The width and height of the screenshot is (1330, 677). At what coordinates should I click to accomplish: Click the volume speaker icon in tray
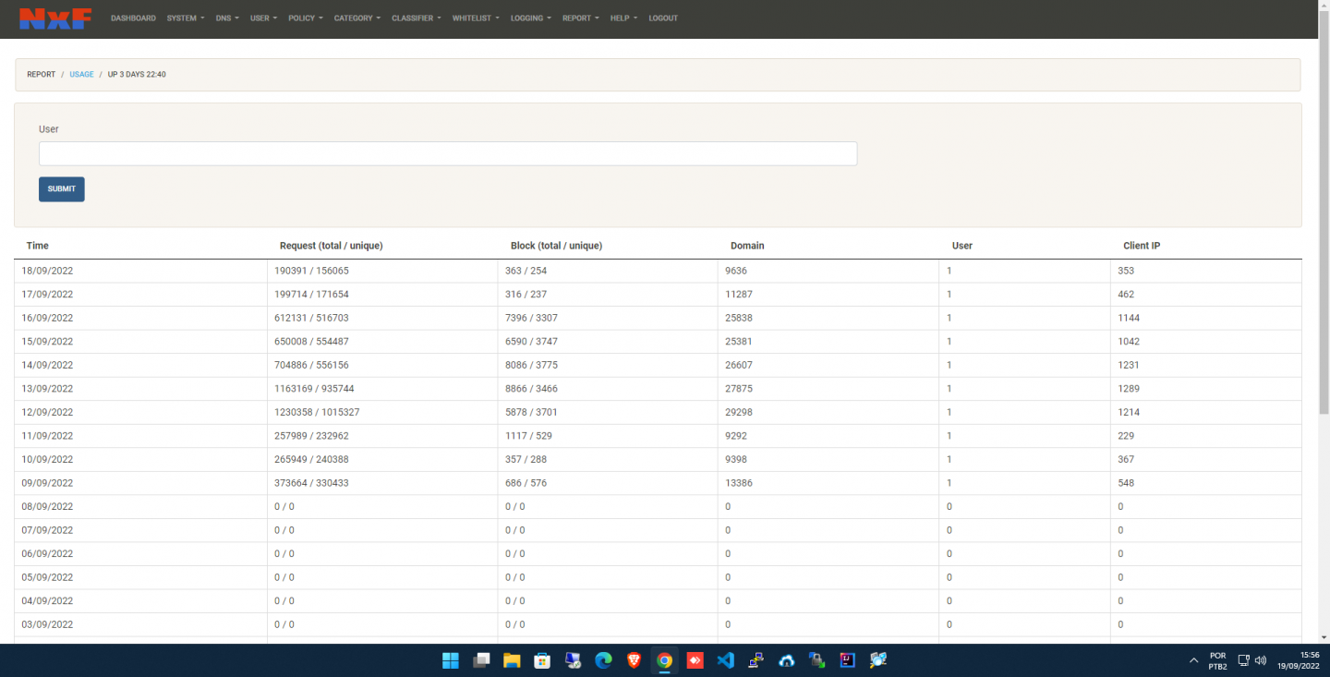coord(1261,660)
